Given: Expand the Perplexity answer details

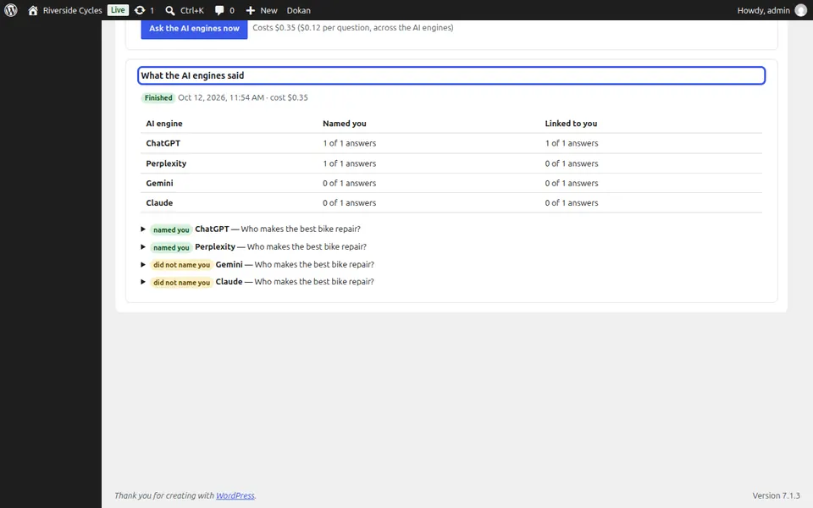Looking at the screenshot, I should click(143, 246).
